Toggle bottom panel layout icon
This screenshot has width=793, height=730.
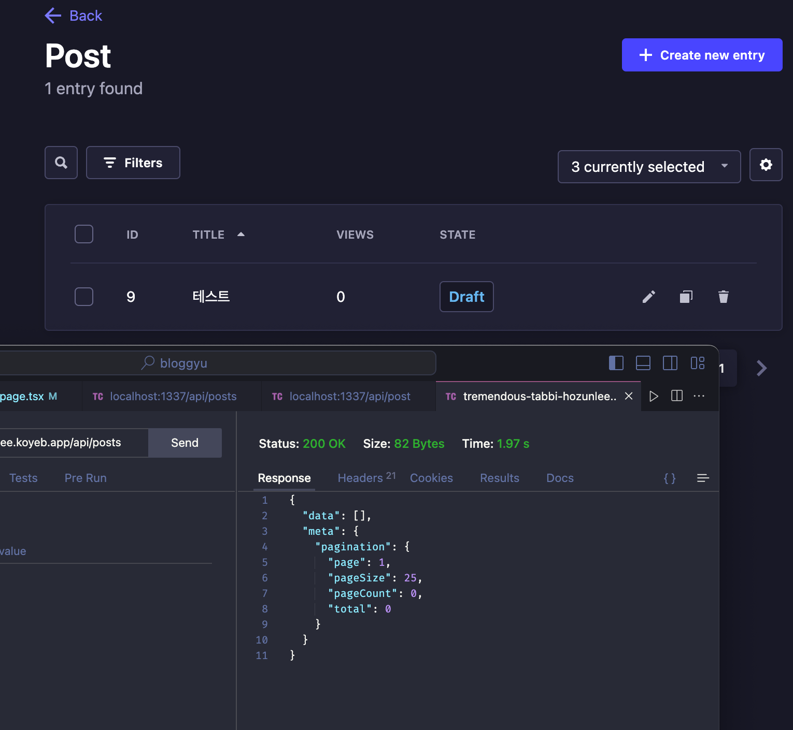click(643, 363)
